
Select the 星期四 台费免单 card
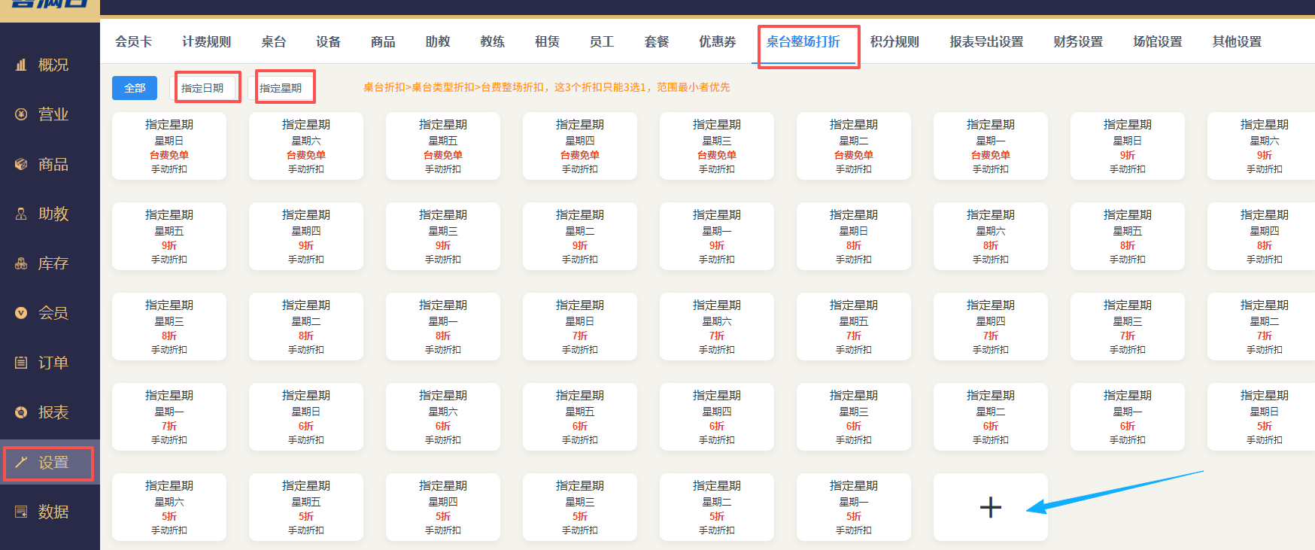(x=580, y=146)
